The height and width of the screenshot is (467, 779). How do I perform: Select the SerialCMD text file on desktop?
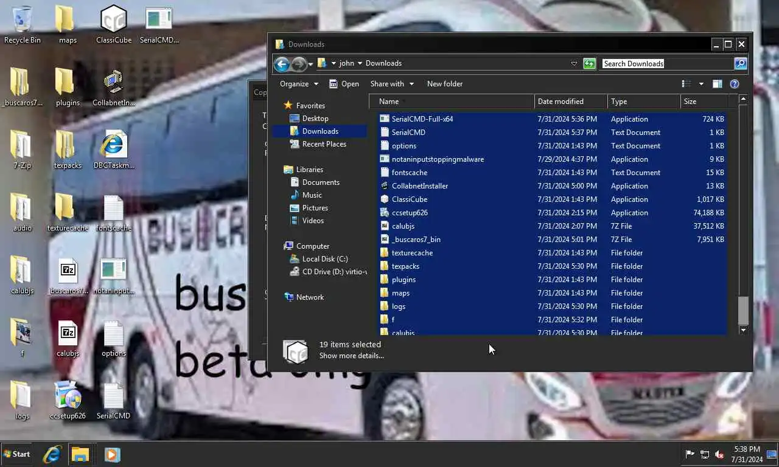click(114, 401)
